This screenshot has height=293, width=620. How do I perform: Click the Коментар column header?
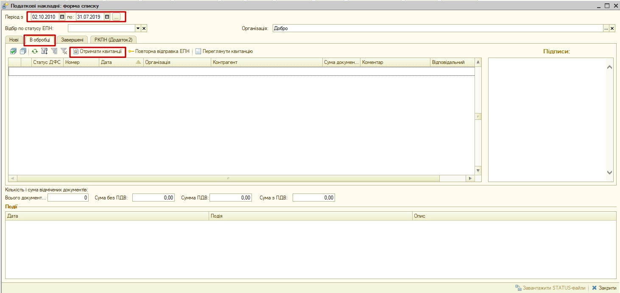click(x=395, y=62)
